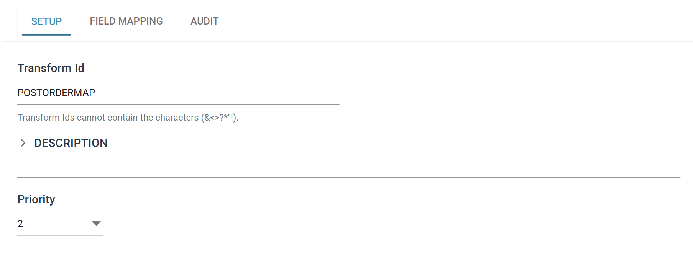The image size is (693, 255).
Task: Expand the DESCRIPTION section chevron
Action: pyautogui.click(x=23, y=143)
